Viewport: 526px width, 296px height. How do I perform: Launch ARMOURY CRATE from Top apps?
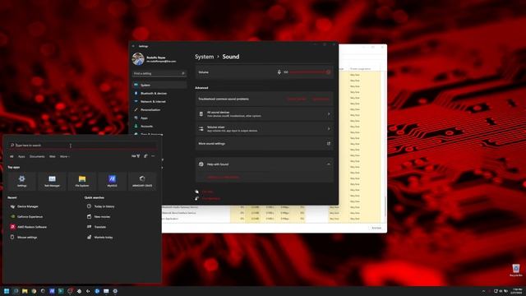(142, 181)
